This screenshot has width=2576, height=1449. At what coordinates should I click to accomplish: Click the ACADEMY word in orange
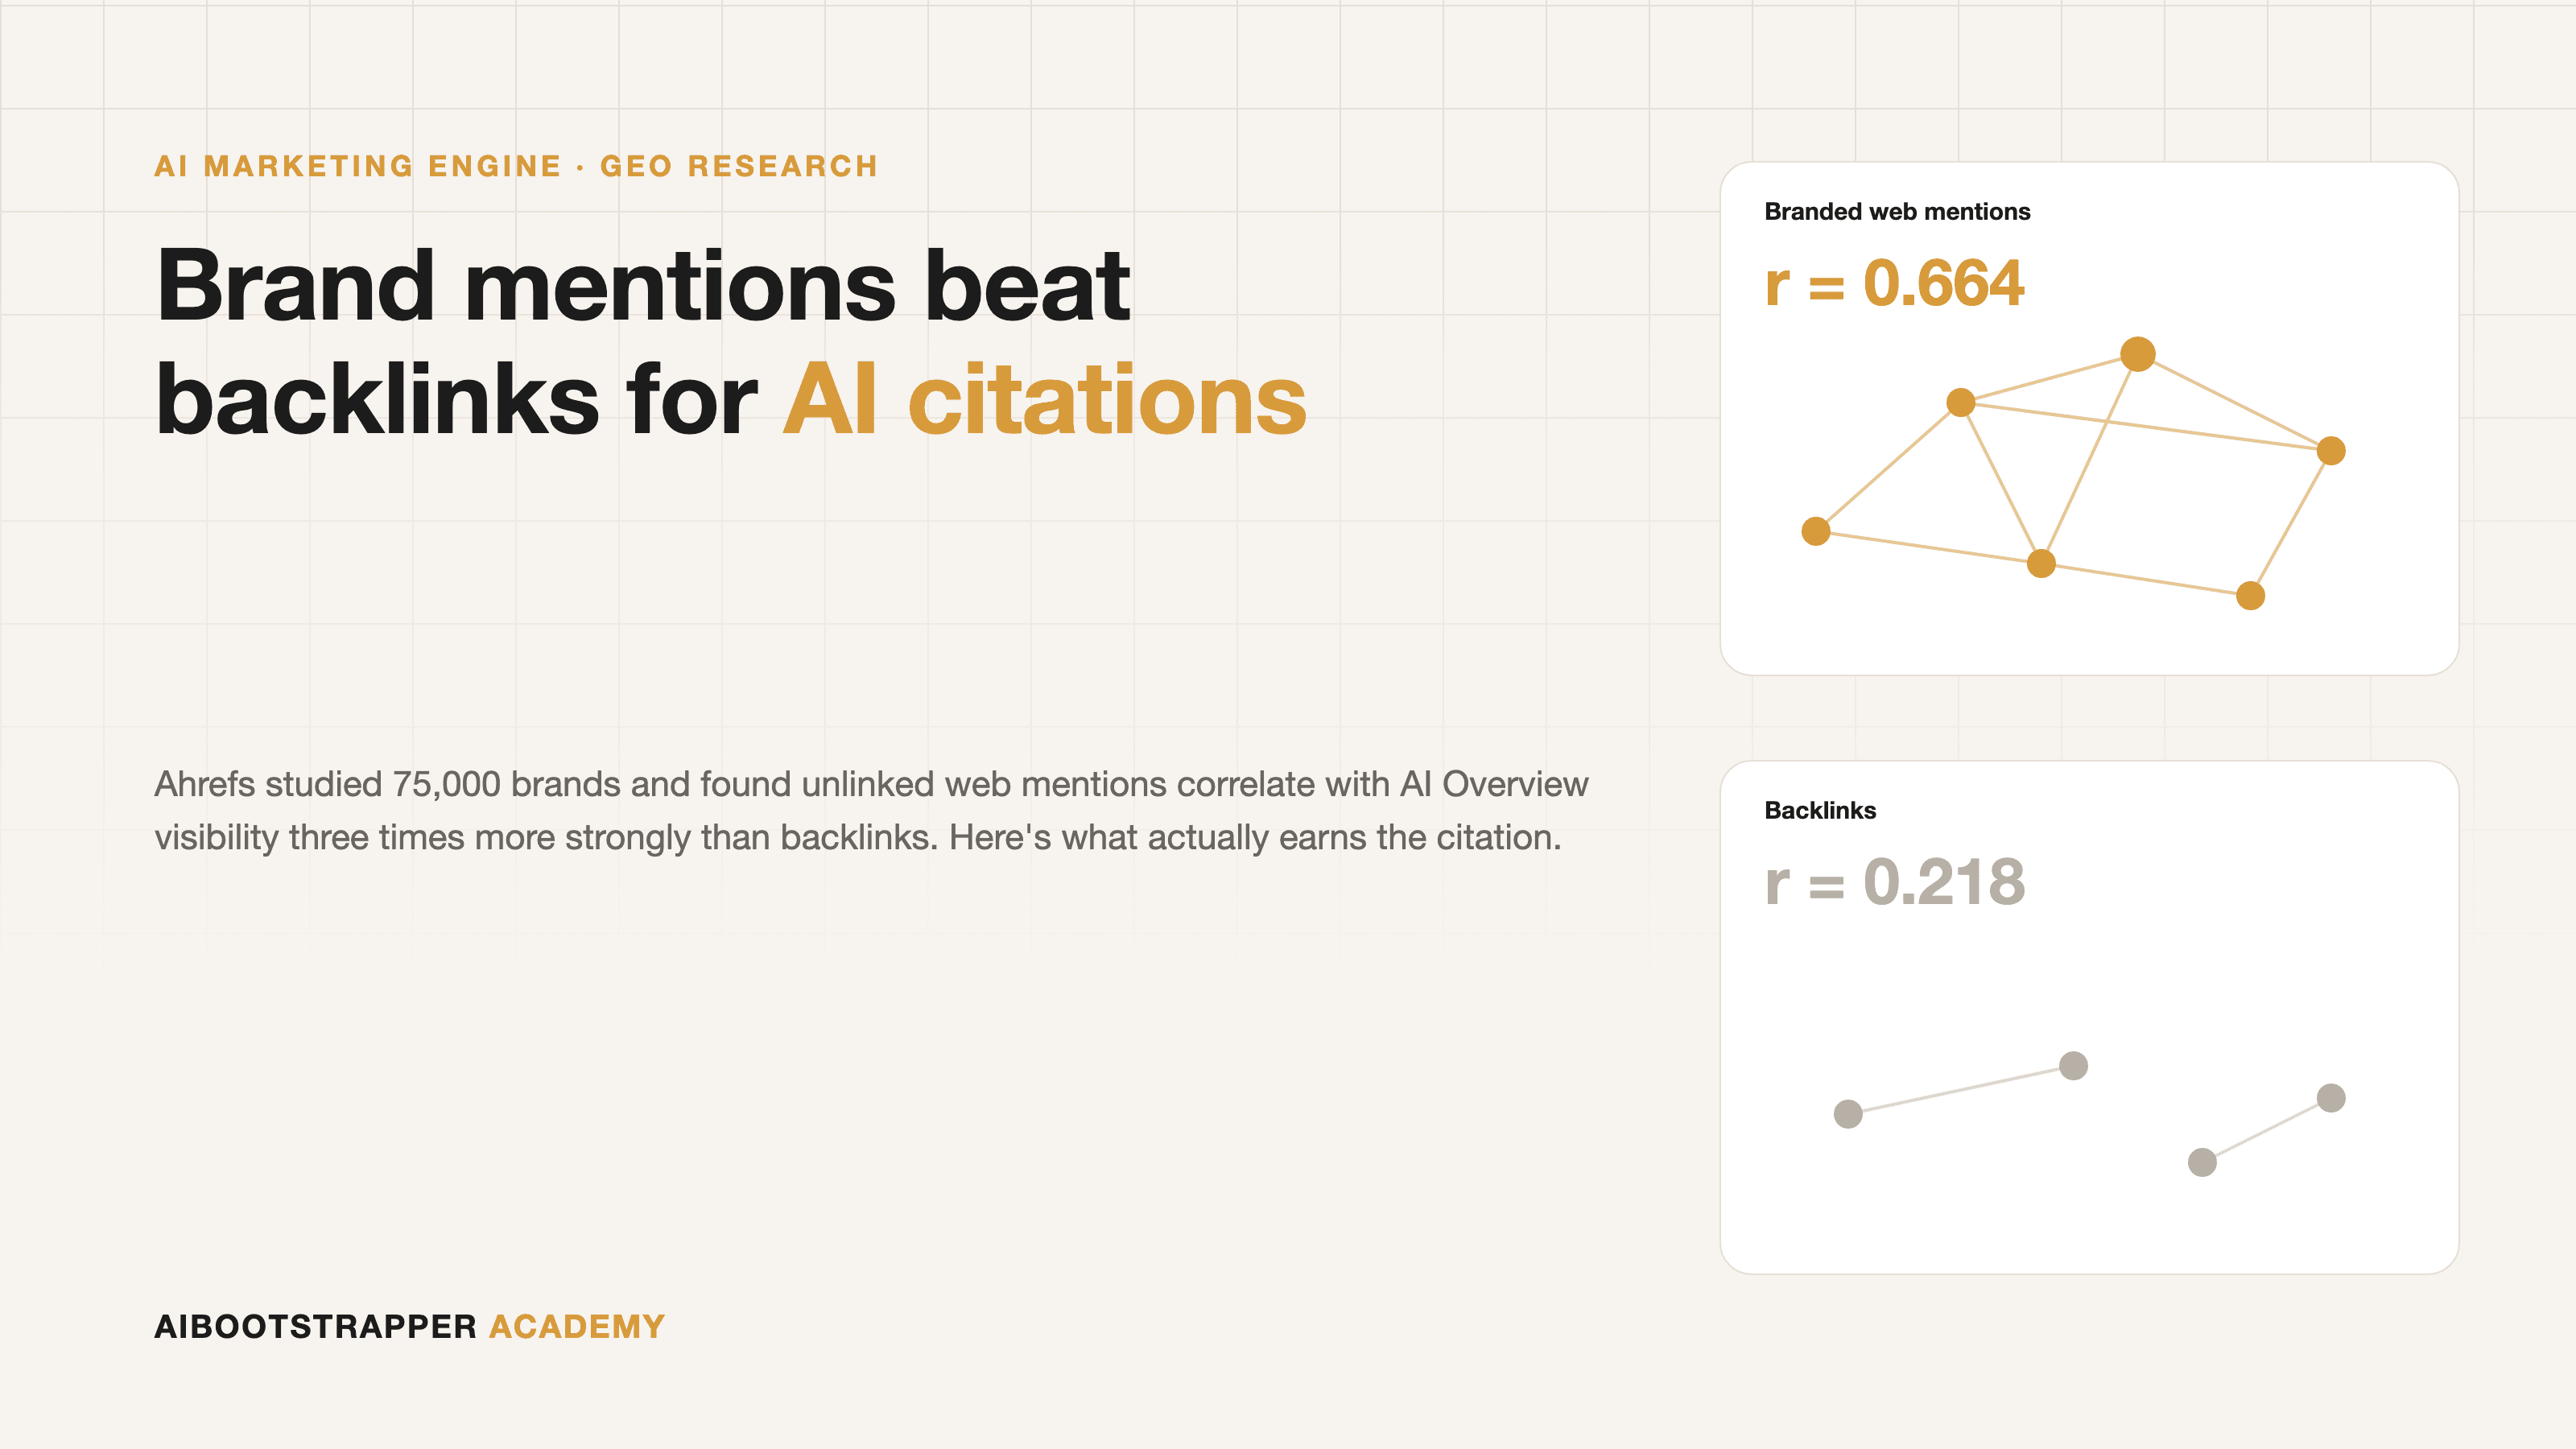click(x=577, y=1327)
